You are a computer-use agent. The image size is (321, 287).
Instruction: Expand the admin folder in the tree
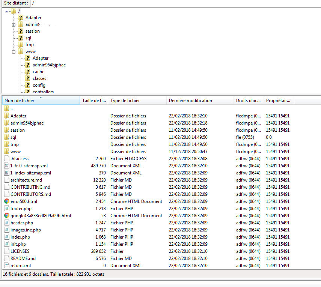tap(14, 25)
